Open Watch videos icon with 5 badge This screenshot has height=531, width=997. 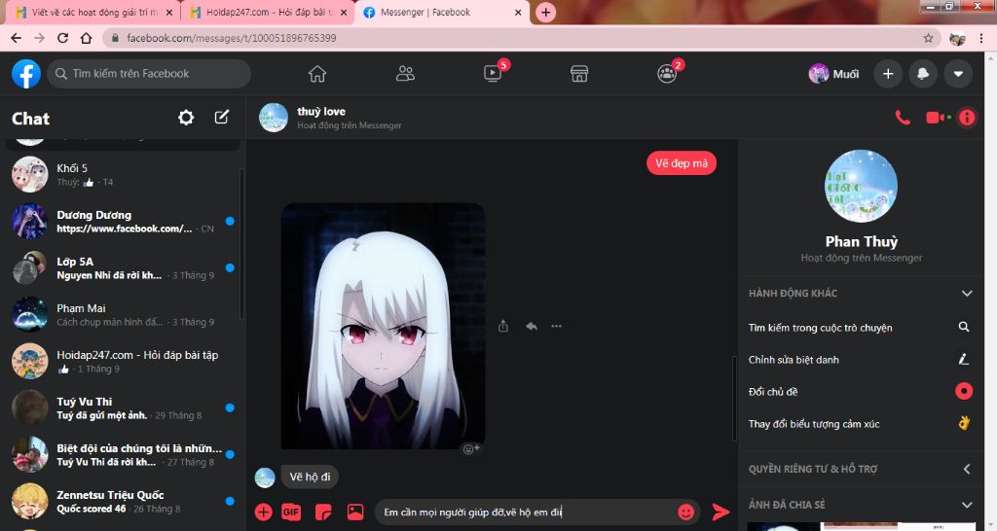493,74
